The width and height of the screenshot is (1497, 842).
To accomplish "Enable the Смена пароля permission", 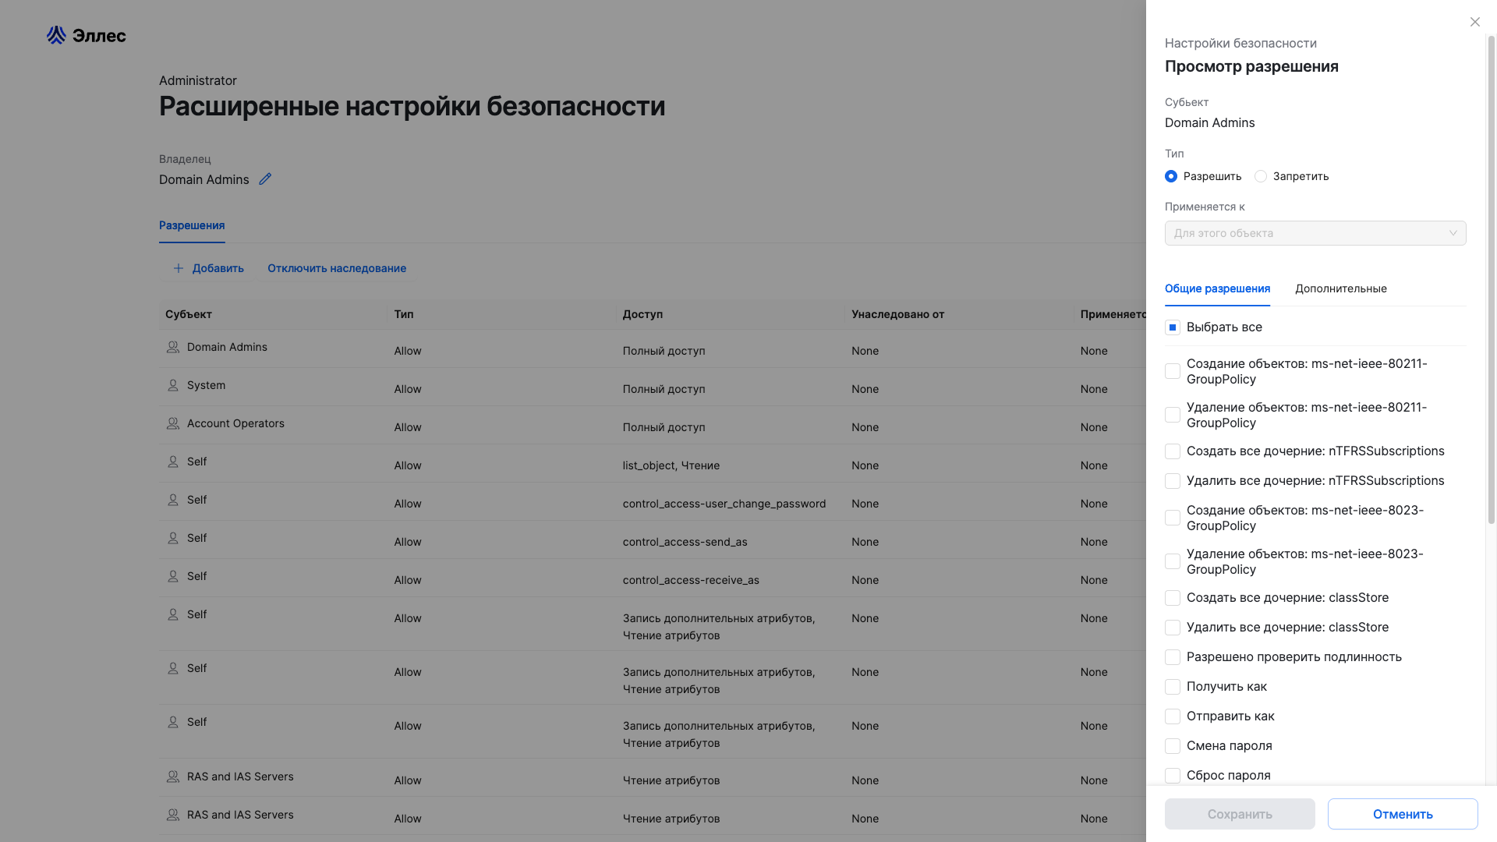I will pyautogui.click(x=1173, y=745).
